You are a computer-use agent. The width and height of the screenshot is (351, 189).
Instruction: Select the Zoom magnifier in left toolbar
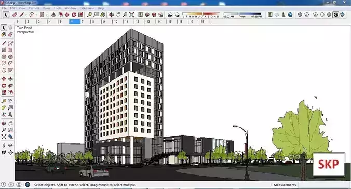coord(4,130)
